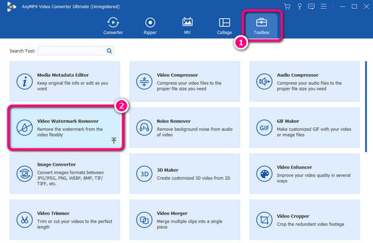Open the hamburger menu
373x243 pixels.
pyautogui.click(x=323, y=6)
